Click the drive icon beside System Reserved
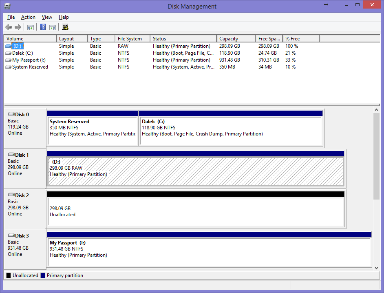384x293 pixels. coord(8,67)
